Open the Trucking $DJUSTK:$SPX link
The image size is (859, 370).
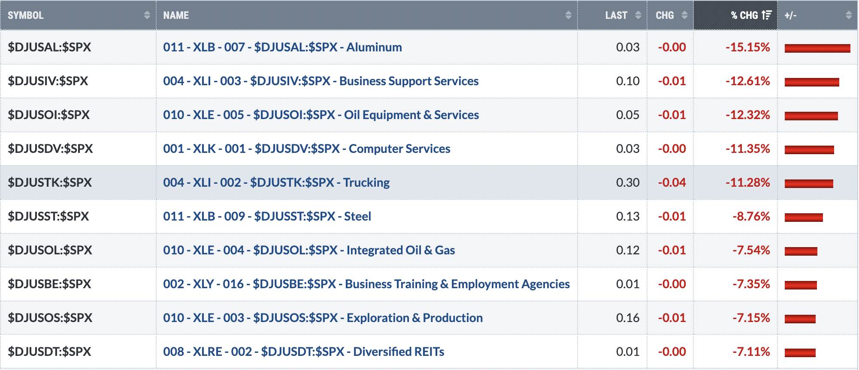pyautogui.click(x=276, y=182)
